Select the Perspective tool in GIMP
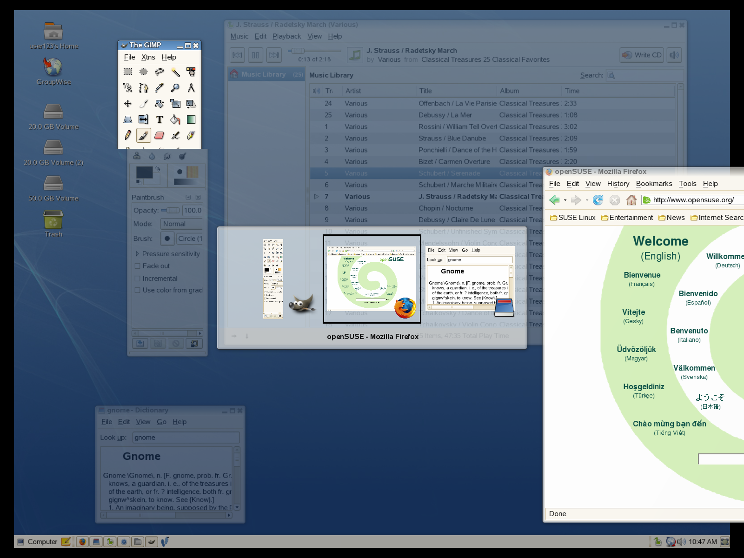The height and width of the screenshot is (558, 744). pos(128,120)
